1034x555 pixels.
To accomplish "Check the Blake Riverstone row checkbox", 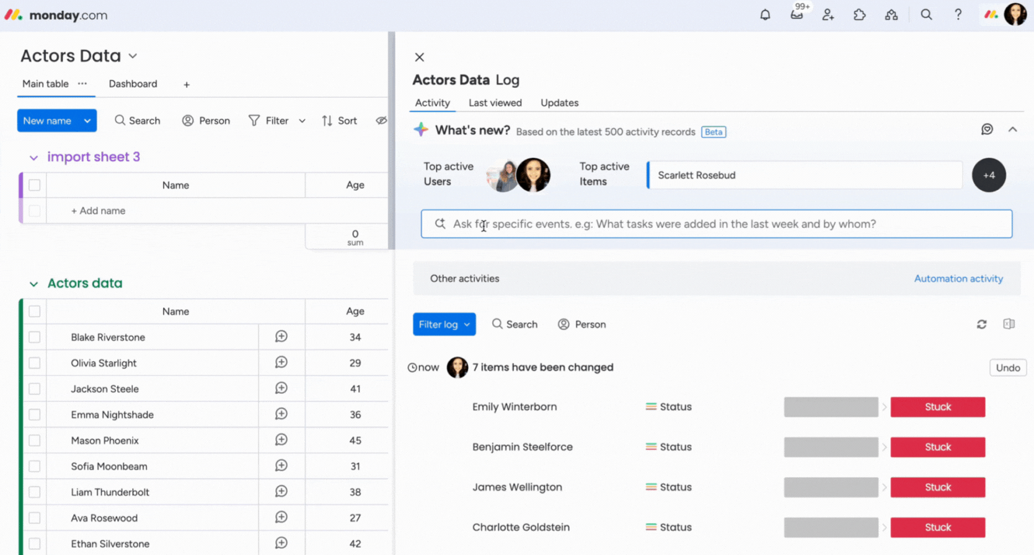I will click(x=35, y=337).
